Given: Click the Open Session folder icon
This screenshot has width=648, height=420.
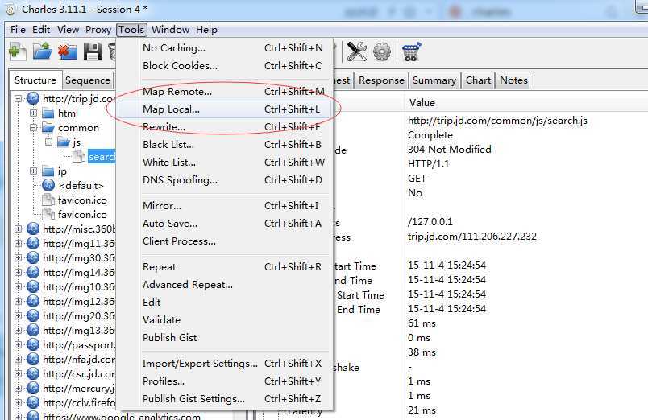Looking at the screenshot, I should pyautogui.click(x=43, y=51).
